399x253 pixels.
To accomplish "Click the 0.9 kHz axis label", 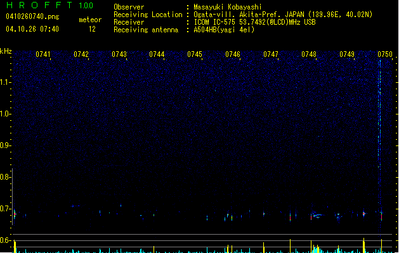I will (x=5, y=145).
